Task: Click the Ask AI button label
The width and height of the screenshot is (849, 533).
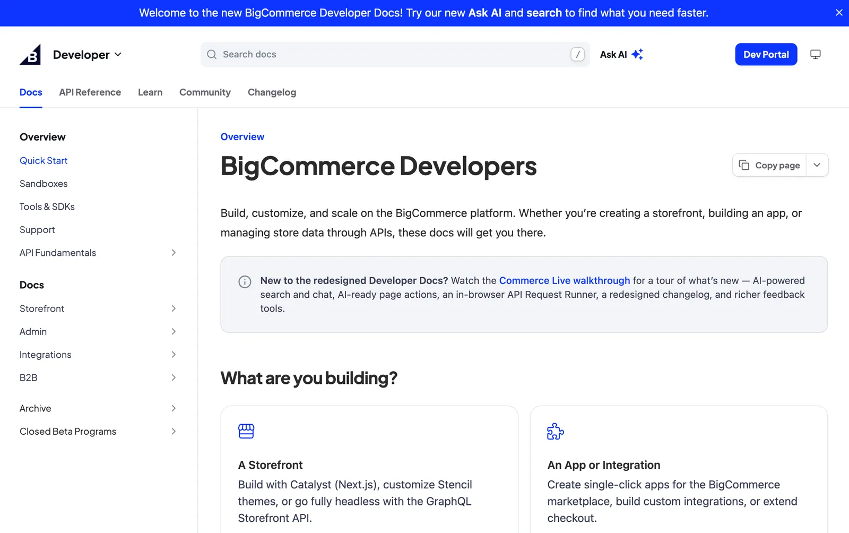Action: 613,54
